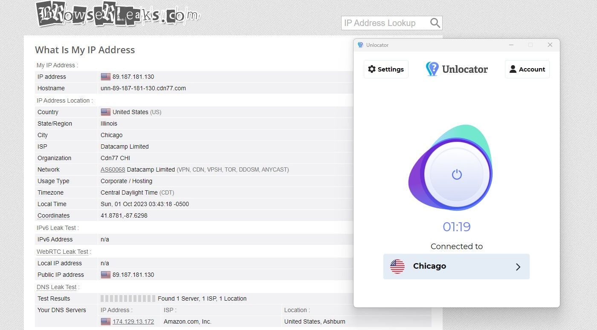Click the DNS test results progress bar
597x330 pixels.
pos(128,298)
